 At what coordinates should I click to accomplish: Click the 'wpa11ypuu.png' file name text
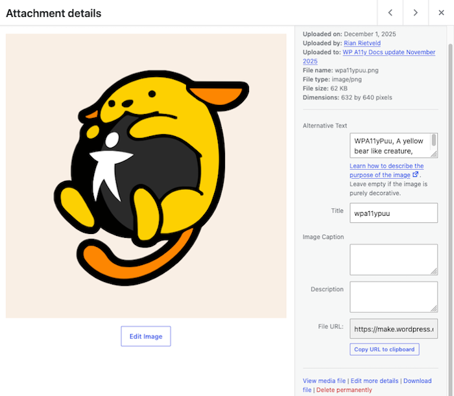(357, 70)
